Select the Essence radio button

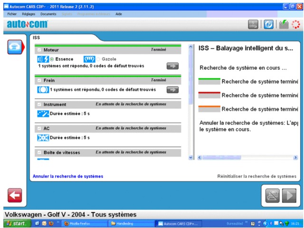tap(52, 59)
